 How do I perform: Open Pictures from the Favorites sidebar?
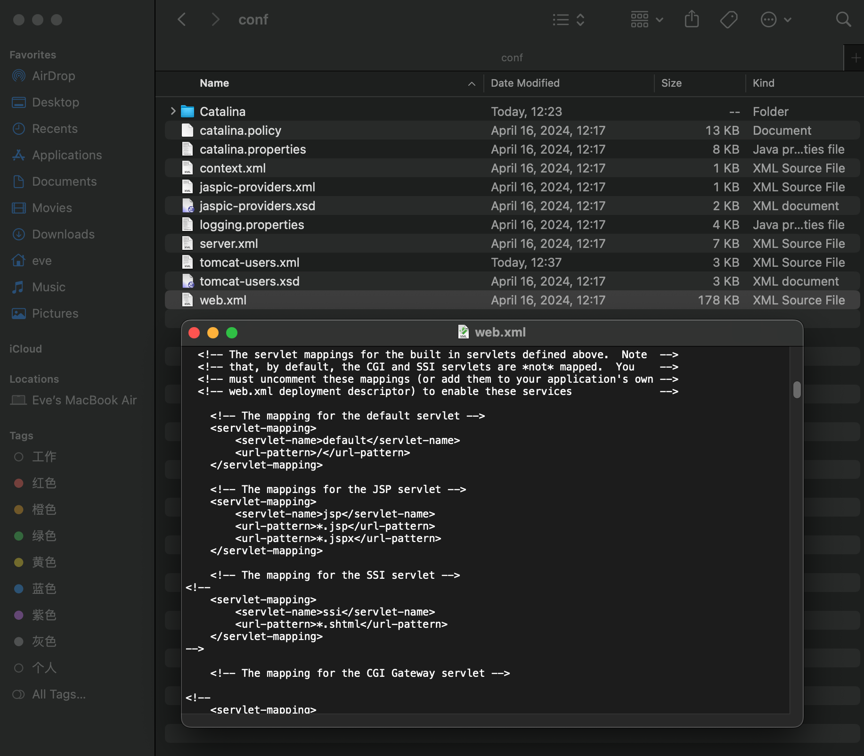click(55, 313)
